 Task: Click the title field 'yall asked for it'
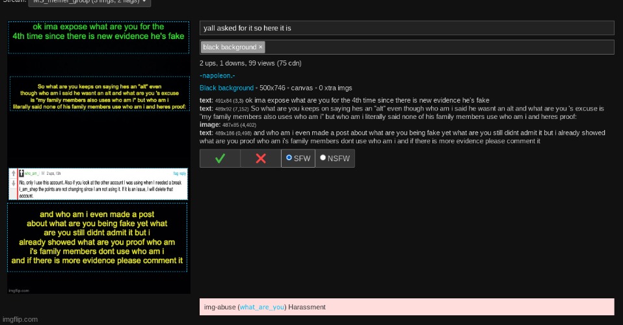click(x=406, y=28)
